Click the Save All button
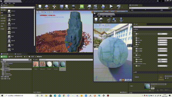 pos(19,57)
